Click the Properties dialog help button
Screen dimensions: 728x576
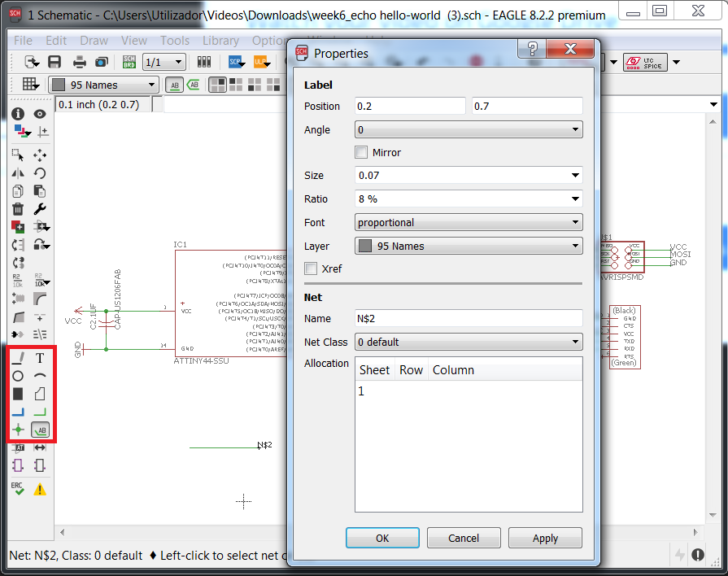click(532, 49)
